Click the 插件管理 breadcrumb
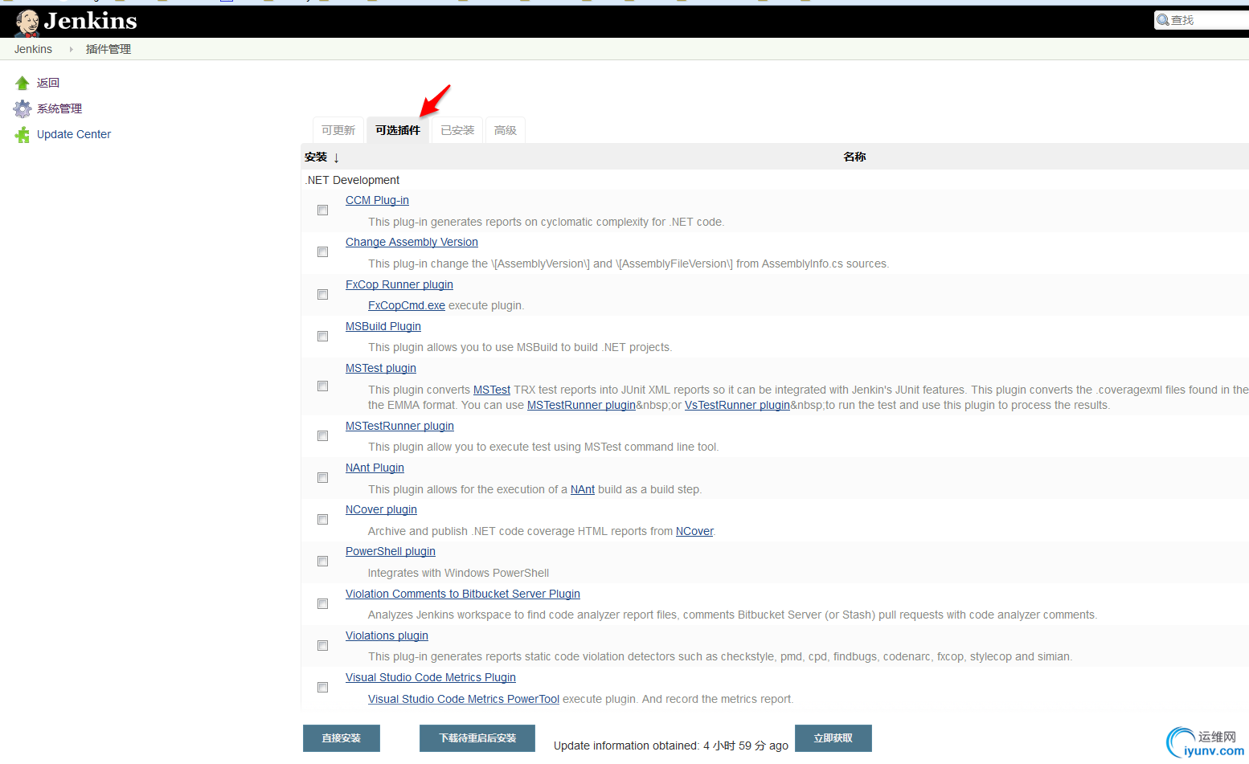The height and width of the screenshot is (764, 1249). pos(109,49)
